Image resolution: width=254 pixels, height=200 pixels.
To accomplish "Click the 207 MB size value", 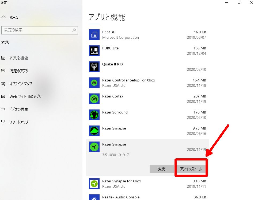I will click(200, 96).
